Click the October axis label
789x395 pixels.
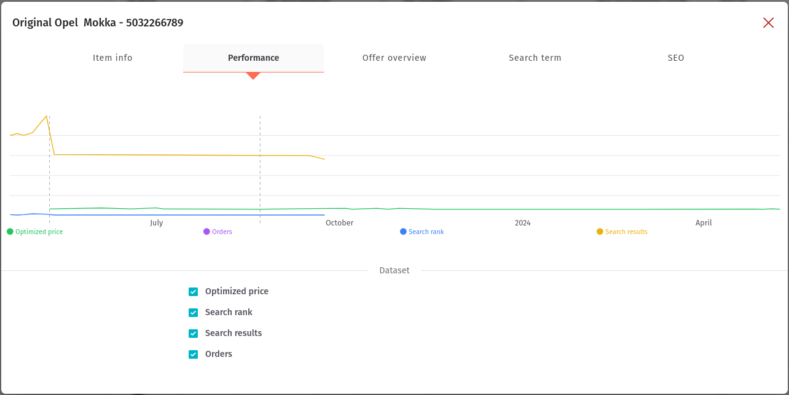pos(339,223)
